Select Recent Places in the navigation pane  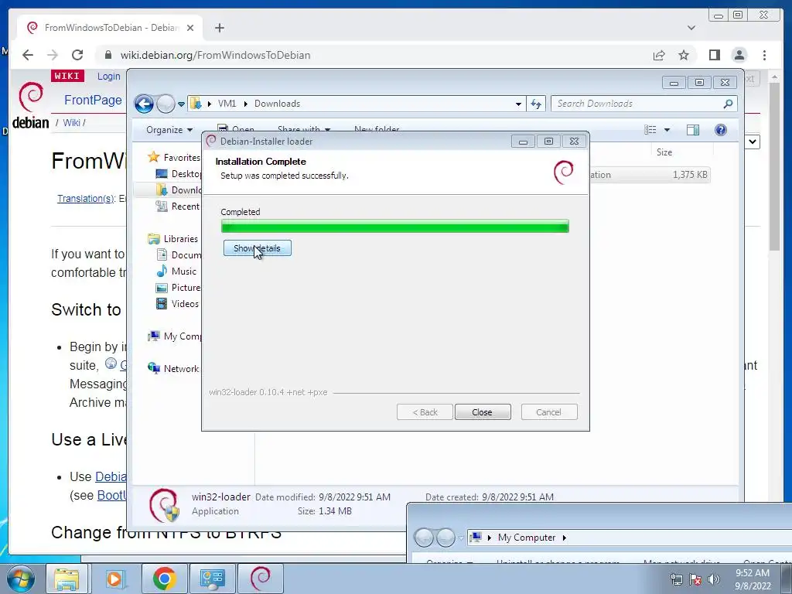179,206
